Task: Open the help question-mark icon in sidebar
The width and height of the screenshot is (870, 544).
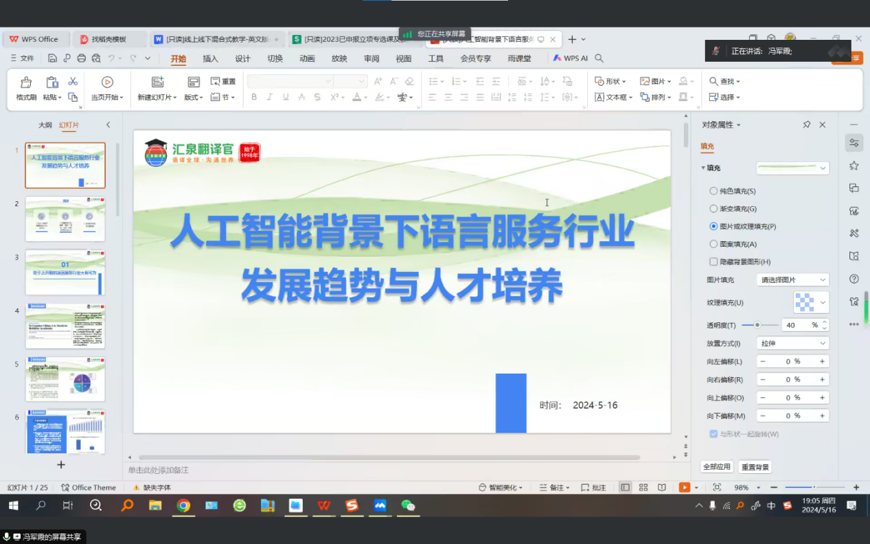Action: 854,279
